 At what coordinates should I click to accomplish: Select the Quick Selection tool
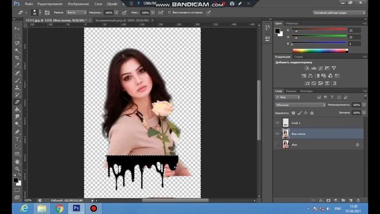[17, 51]
